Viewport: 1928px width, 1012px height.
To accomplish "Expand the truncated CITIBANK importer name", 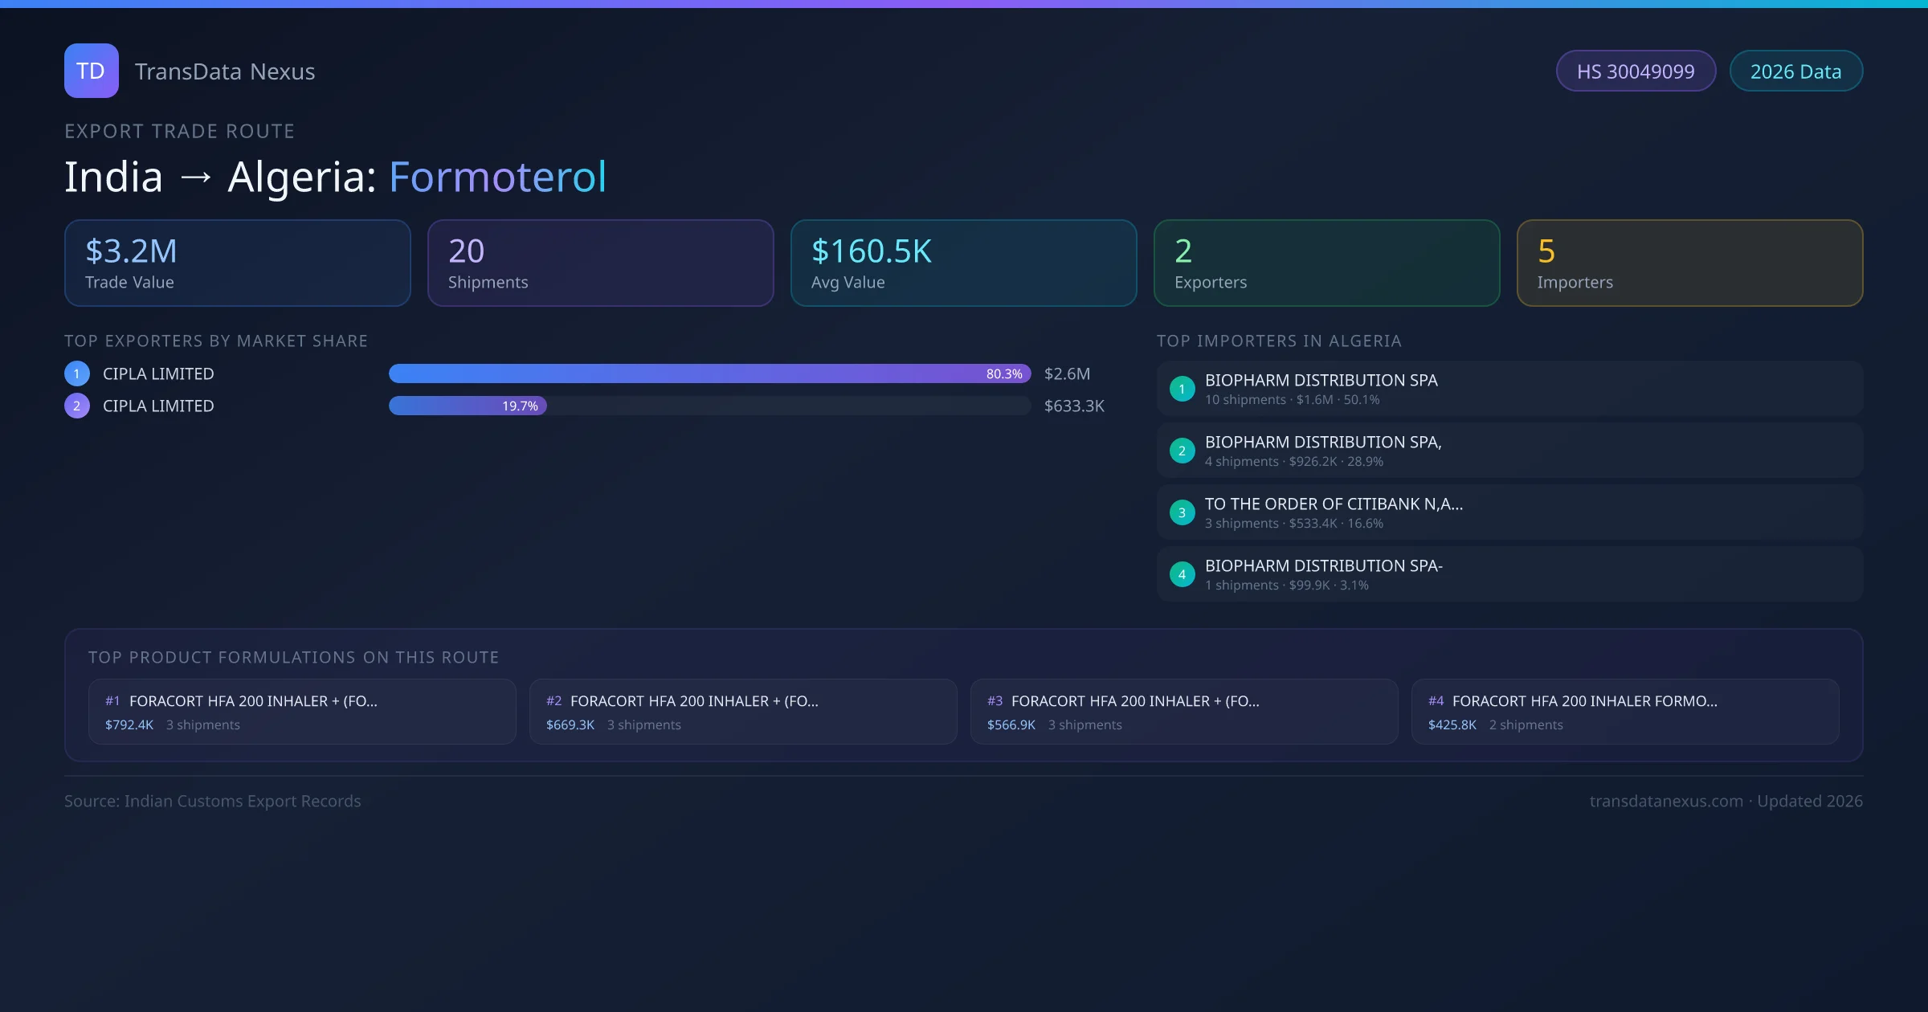I will (x=1334, y=504).
